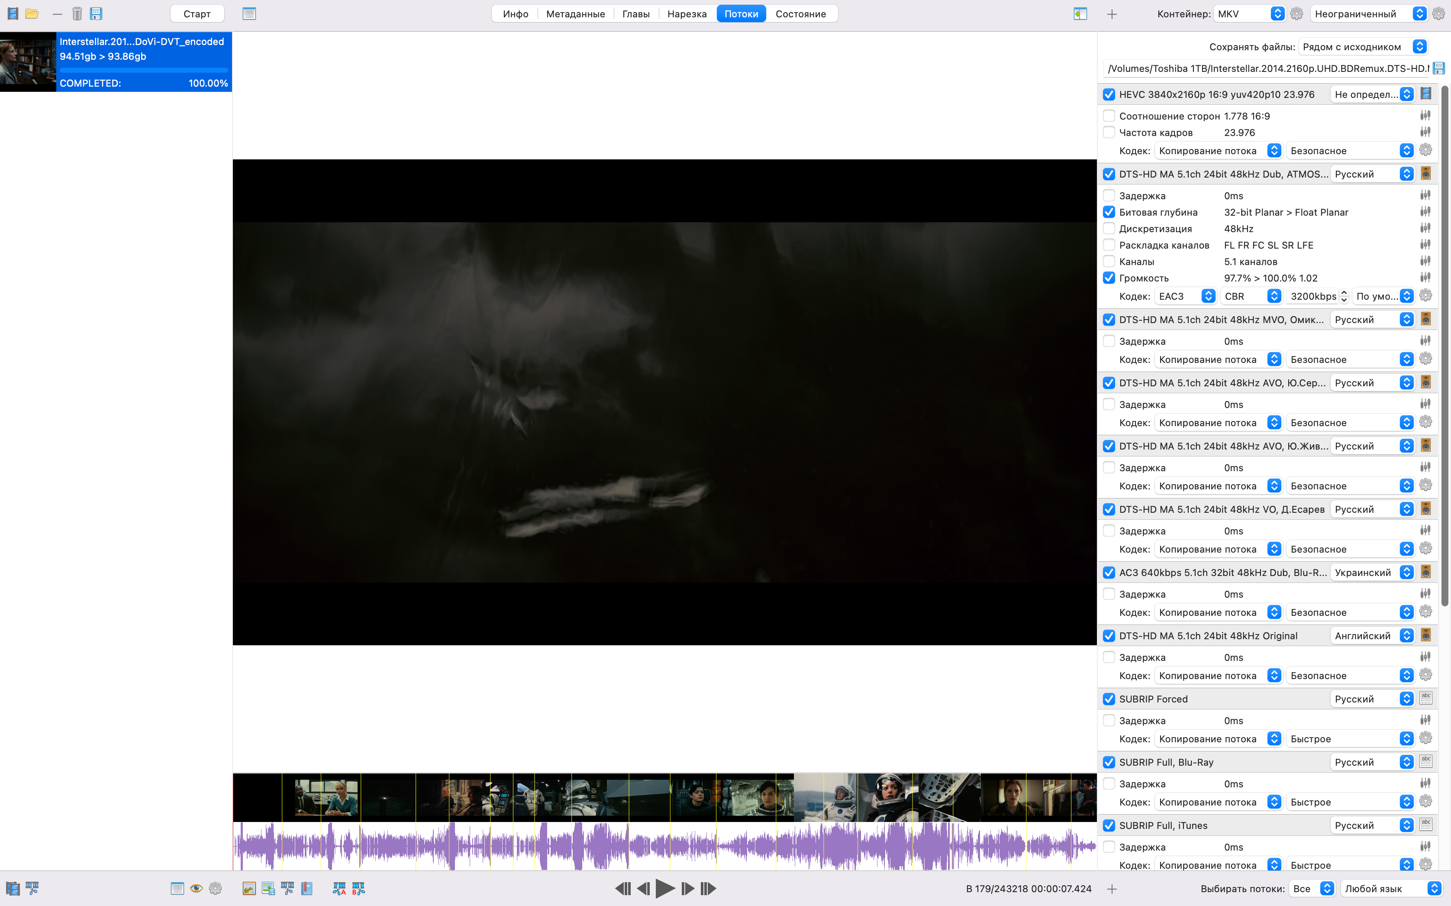1451x906 pixels.
Task: Open the Украинский language dropdown
Action: (1372, 572)
